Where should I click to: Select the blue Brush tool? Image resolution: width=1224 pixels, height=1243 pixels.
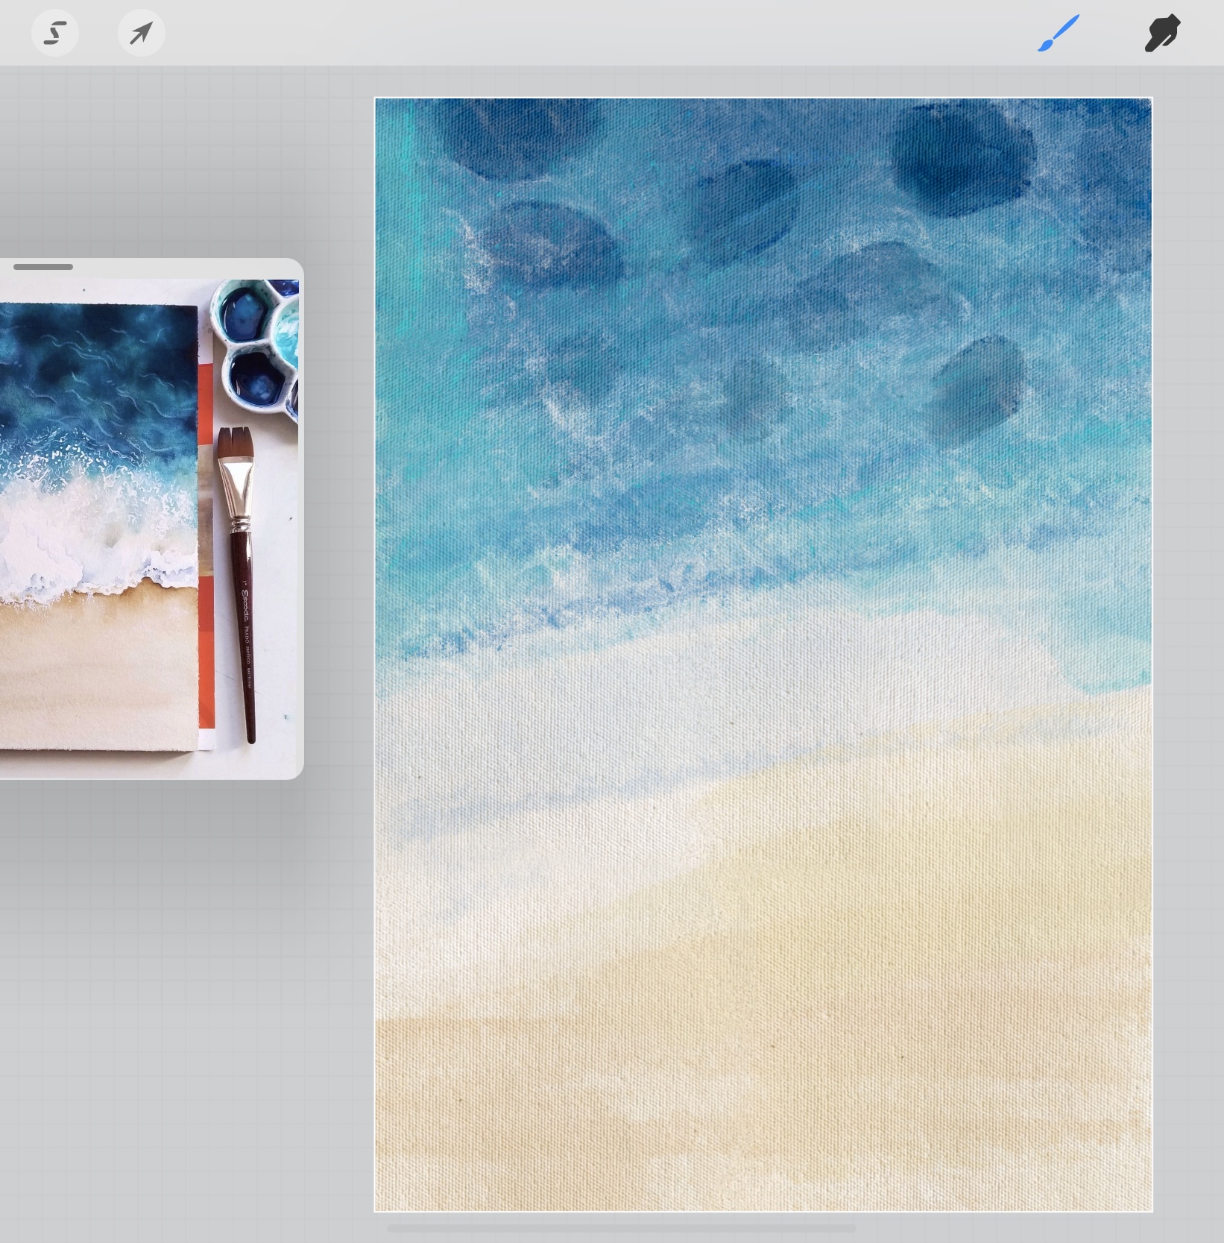click(1059, 34)
